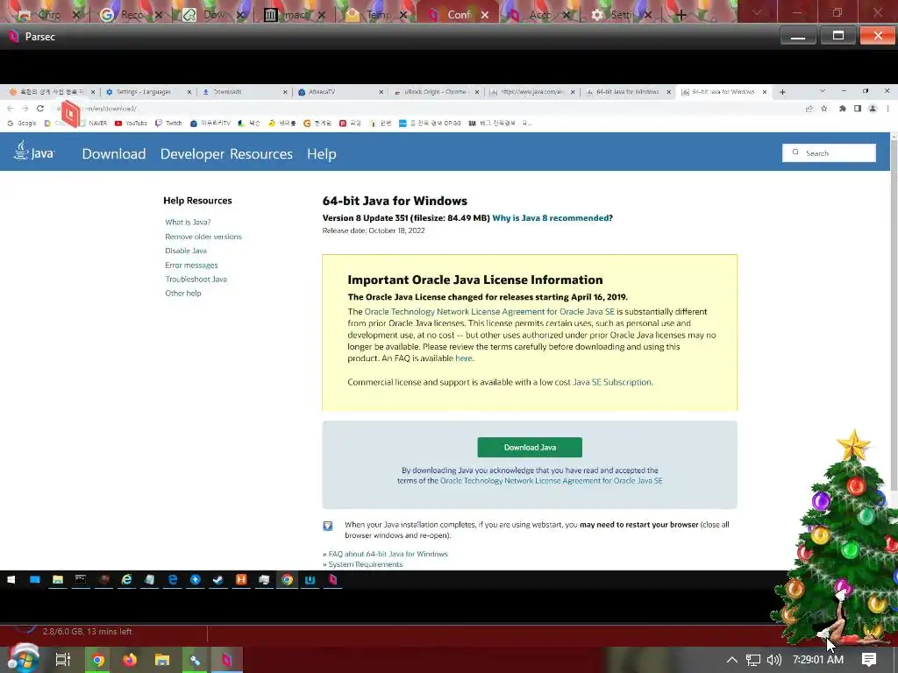Click the blue check icon beside the restart note
The image size is (898, 673).
tap(328, 526)
